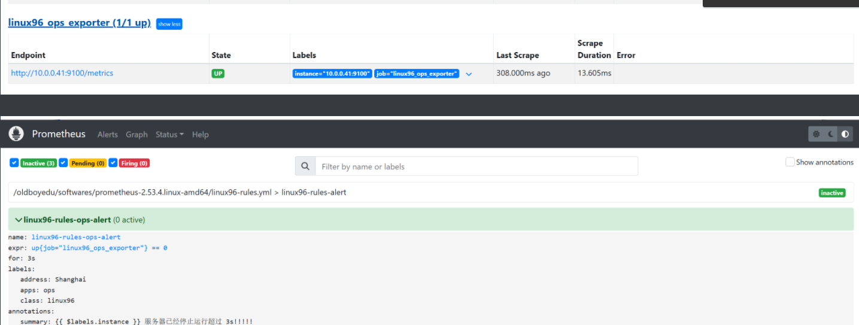
Task: Expand labels chevron for 10.0.0.41:9100
Action: point(469,74)
